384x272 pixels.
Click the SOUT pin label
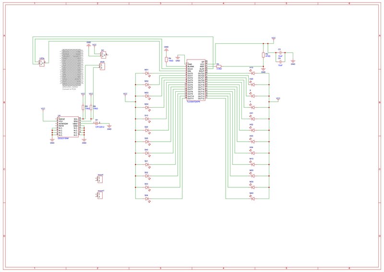pyautogui.click(x=202, y=71)
